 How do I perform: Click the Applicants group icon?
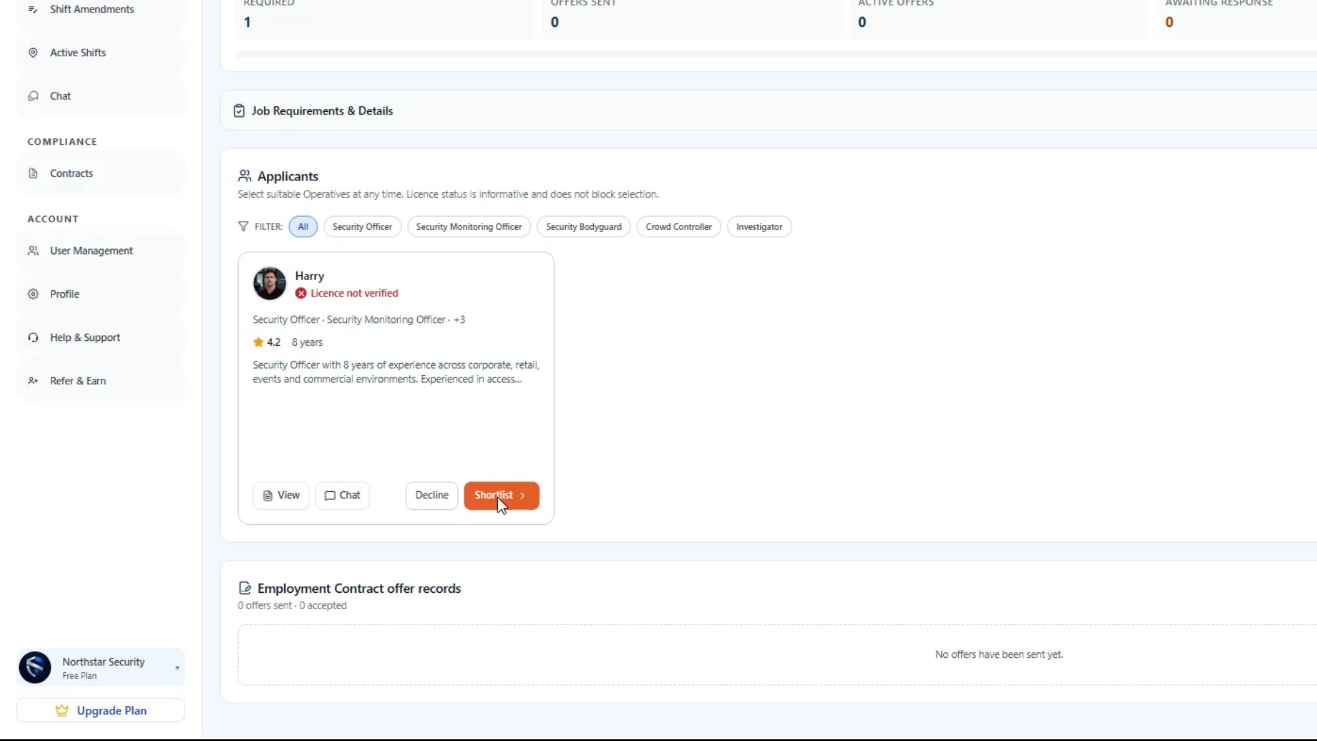pos(244,176)
